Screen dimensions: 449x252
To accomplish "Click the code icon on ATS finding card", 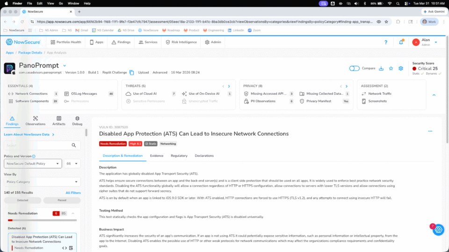I will click(x=65, y=248).
